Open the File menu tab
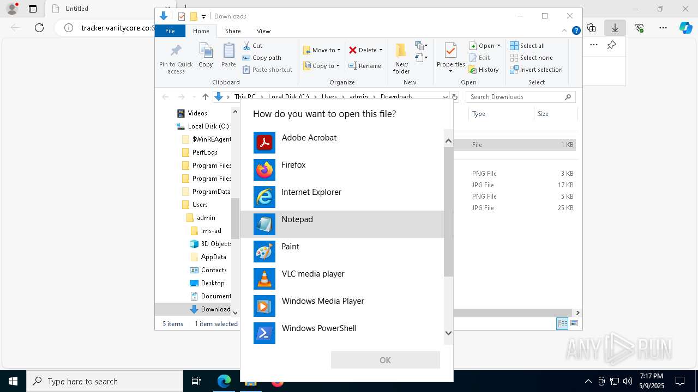Viewport: 698px width, 392px height. (x=170, y=31)
